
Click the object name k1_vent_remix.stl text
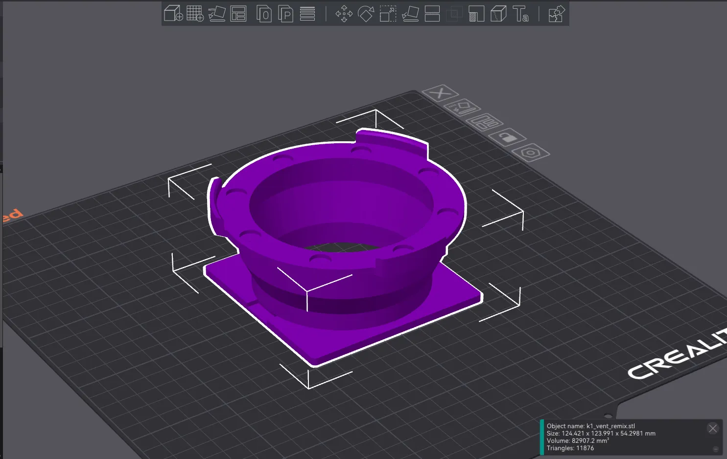coord(610,426)
